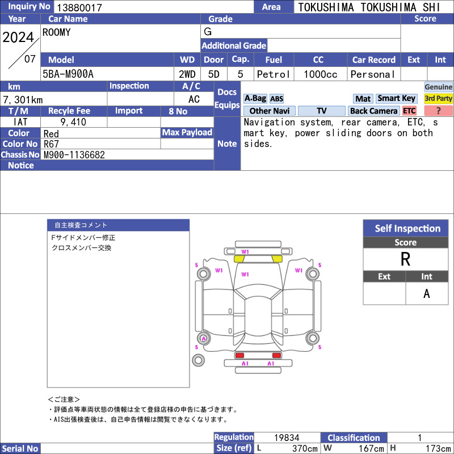
Task: Click the right yellow headlight marker on diagram
Action: (x=277, y=259)
